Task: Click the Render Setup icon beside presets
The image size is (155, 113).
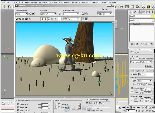Action: point(83,14)
